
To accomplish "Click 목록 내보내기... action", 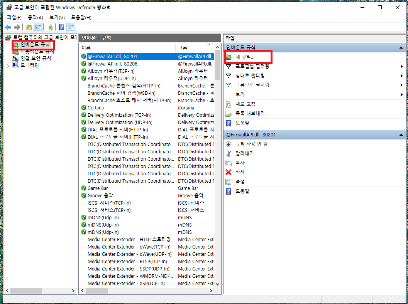I will [252, 114].
